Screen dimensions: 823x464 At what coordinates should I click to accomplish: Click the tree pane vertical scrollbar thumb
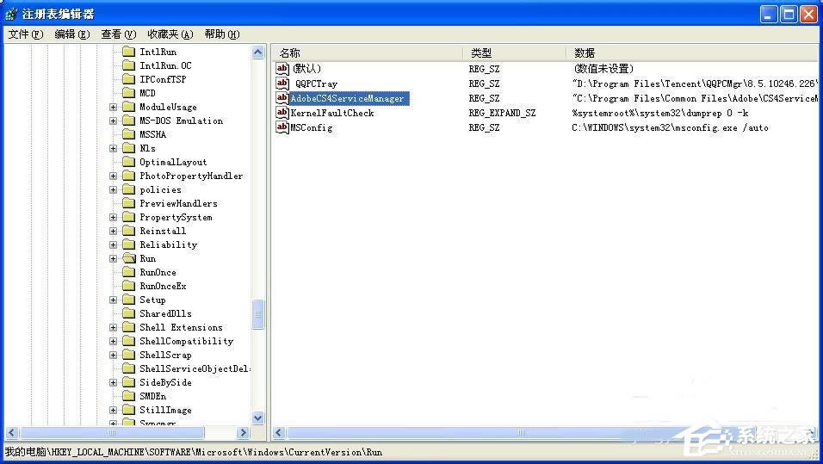(258, 314)
